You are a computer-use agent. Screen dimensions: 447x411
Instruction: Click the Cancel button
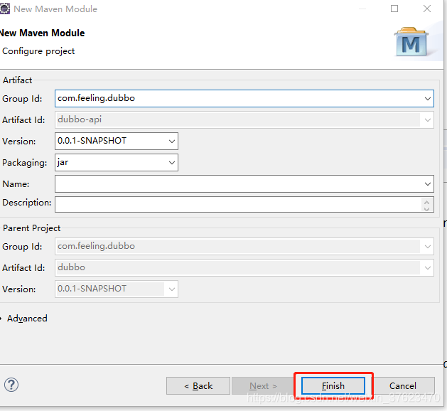pos(402,386)
